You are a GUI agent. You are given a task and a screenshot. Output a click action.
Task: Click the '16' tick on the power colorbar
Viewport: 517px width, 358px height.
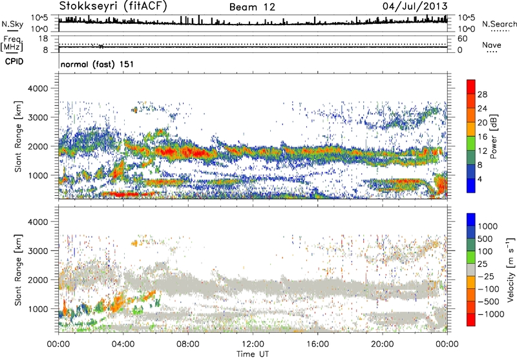click(x=482, y=137)
